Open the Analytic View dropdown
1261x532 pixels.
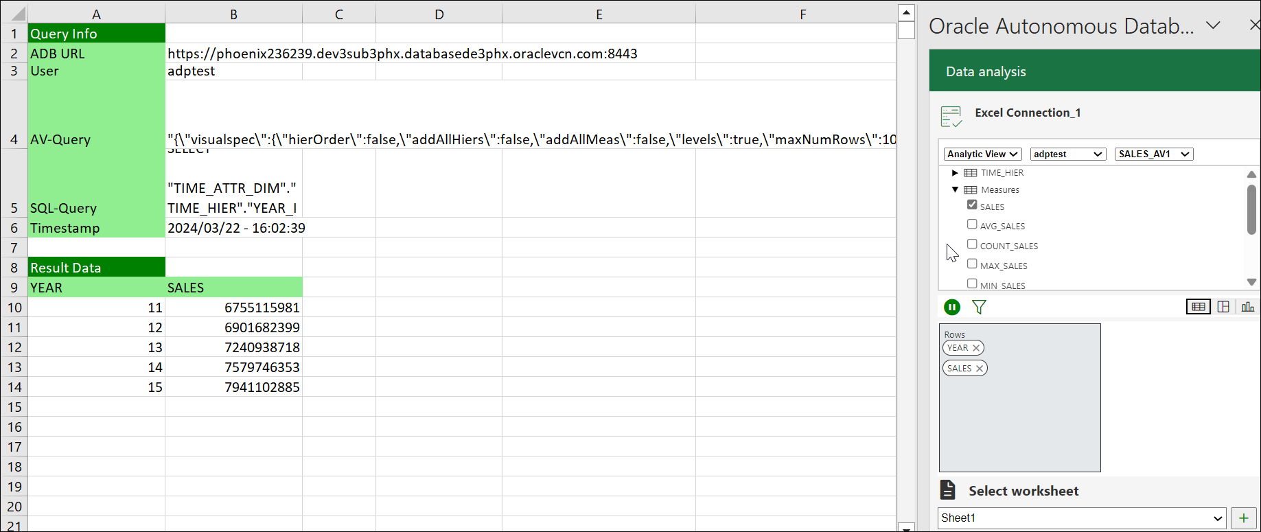(x=982, y=154)
